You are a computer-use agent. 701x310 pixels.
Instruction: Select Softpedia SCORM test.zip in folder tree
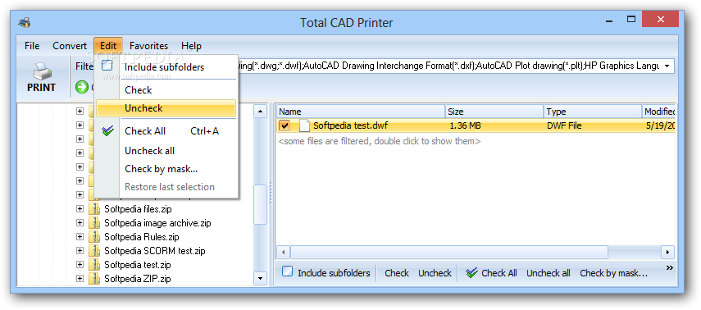[x=155, y=250]
